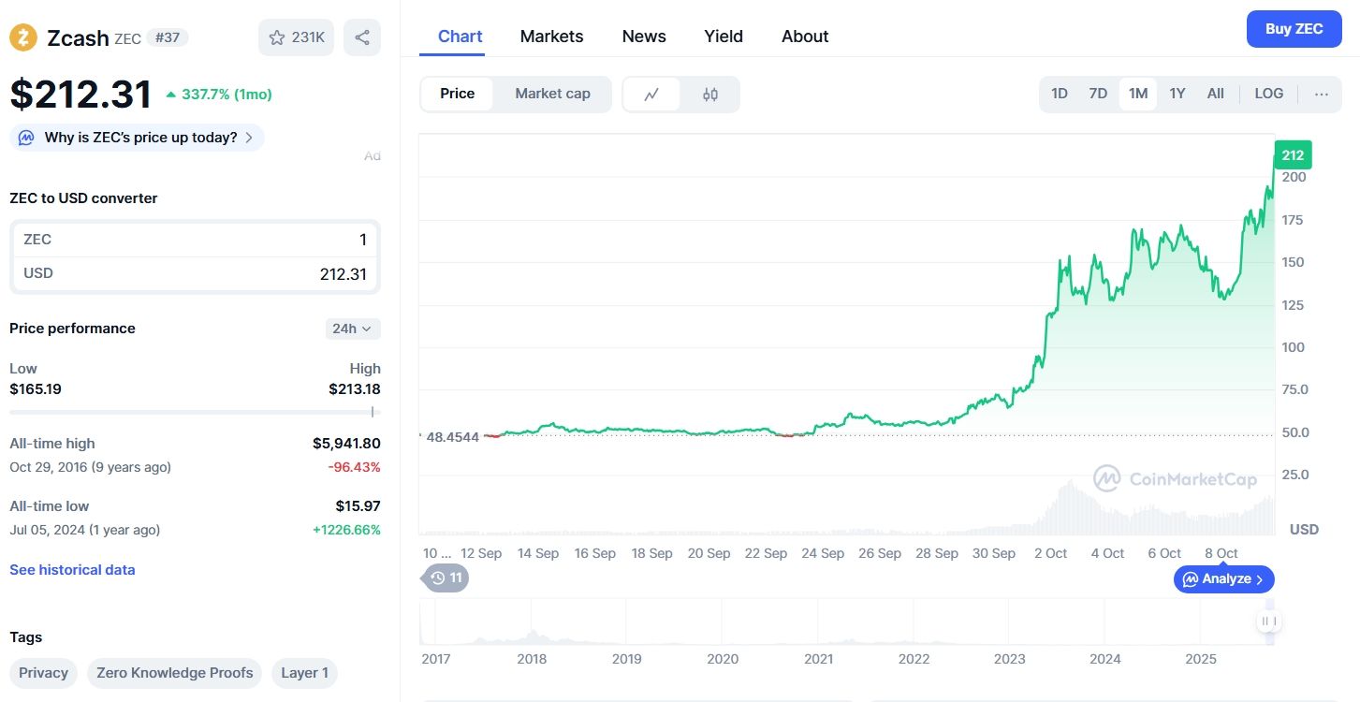The height and width of the screenshot is (702, 1360).
Task: Click the $5,941.80 all-time high value
Action: (x=346, y=444)
